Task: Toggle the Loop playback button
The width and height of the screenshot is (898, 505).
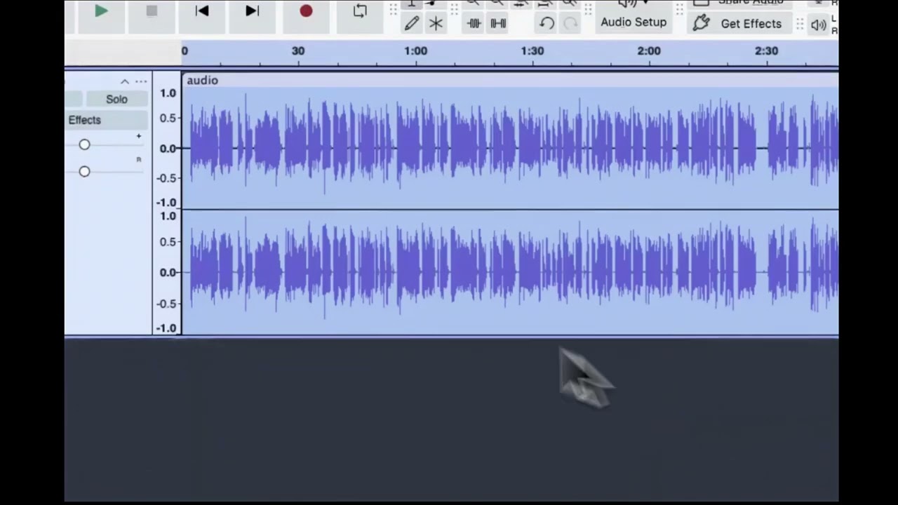Action: tap(360, 12)
